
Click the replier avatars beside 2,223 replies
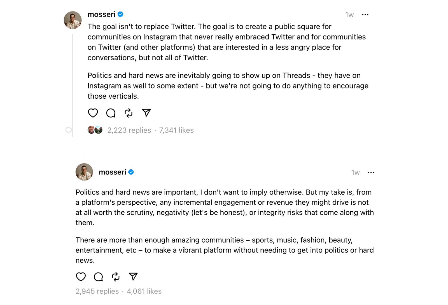pyautogui.click(x=95, y=130)
